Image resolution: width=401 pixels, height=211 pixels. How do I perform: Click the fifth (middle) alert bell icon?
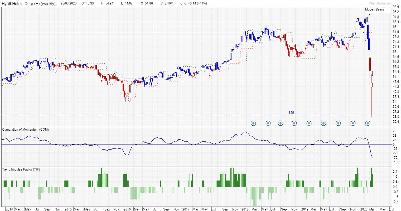[x=309, y=123]
